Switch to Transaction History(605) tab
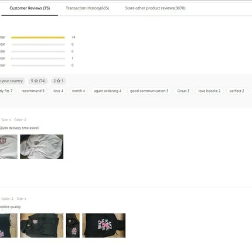 pyautogui.click(x=87, y=8)
